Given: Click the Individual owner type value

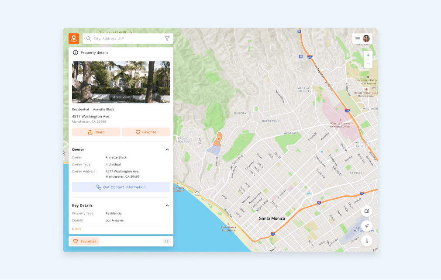Looking at the screenshot, I should pyautogui.click(x=113, y=164).
